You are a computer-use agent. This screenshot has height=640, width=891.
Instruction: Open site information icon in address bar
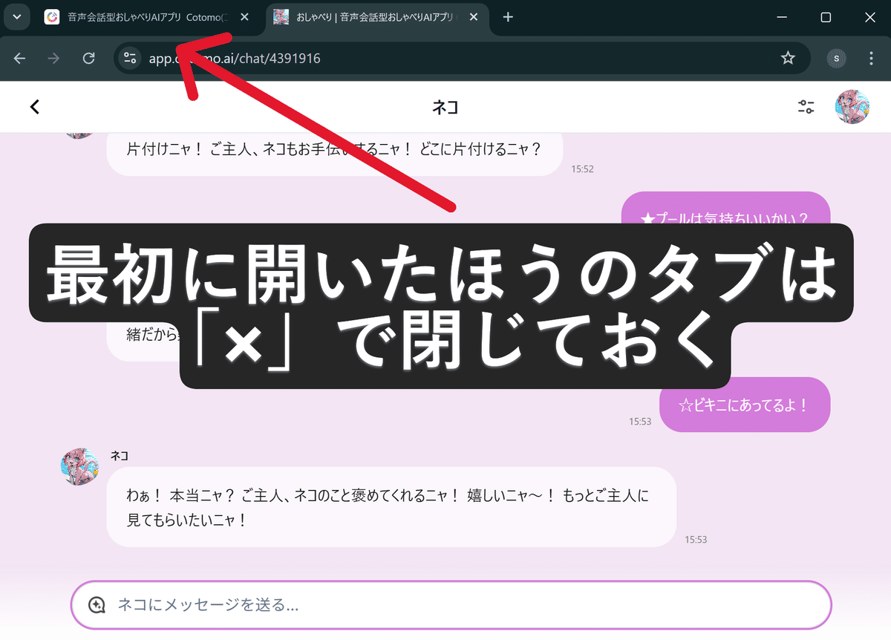click(x=129, y=58)
